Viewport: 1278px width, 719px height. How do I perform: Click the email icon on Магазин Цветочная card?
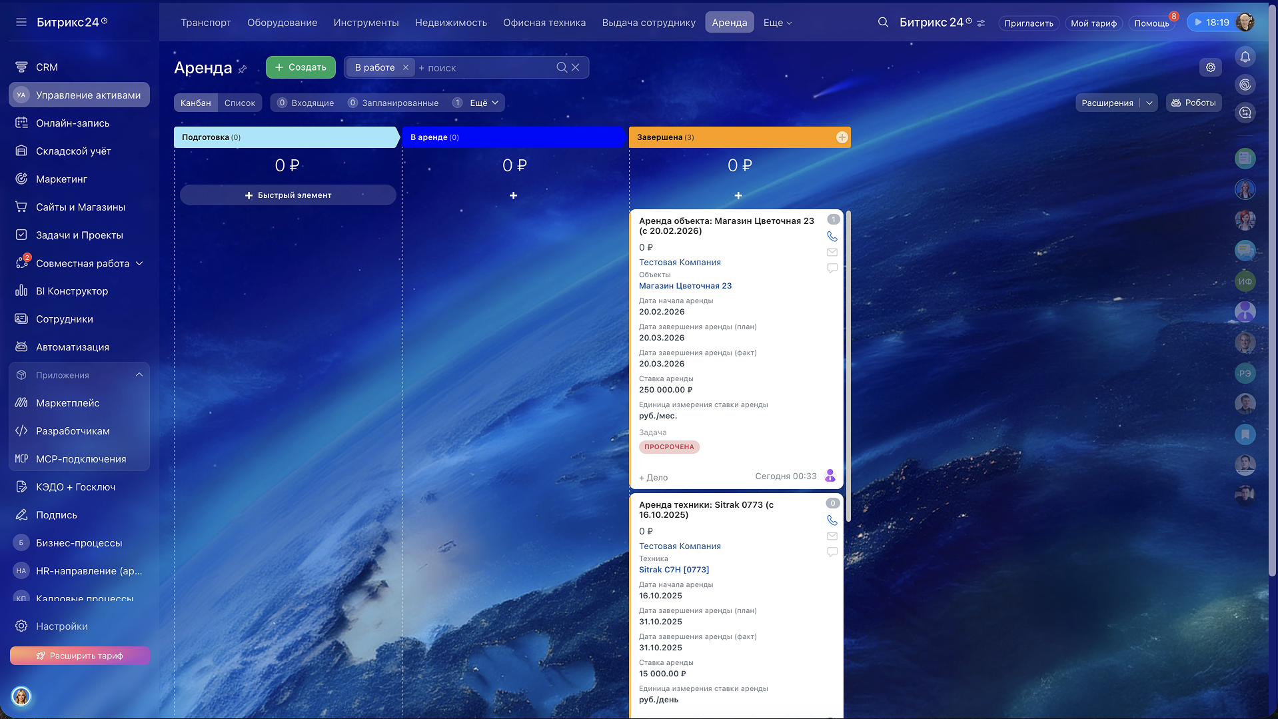coord(832,253)
